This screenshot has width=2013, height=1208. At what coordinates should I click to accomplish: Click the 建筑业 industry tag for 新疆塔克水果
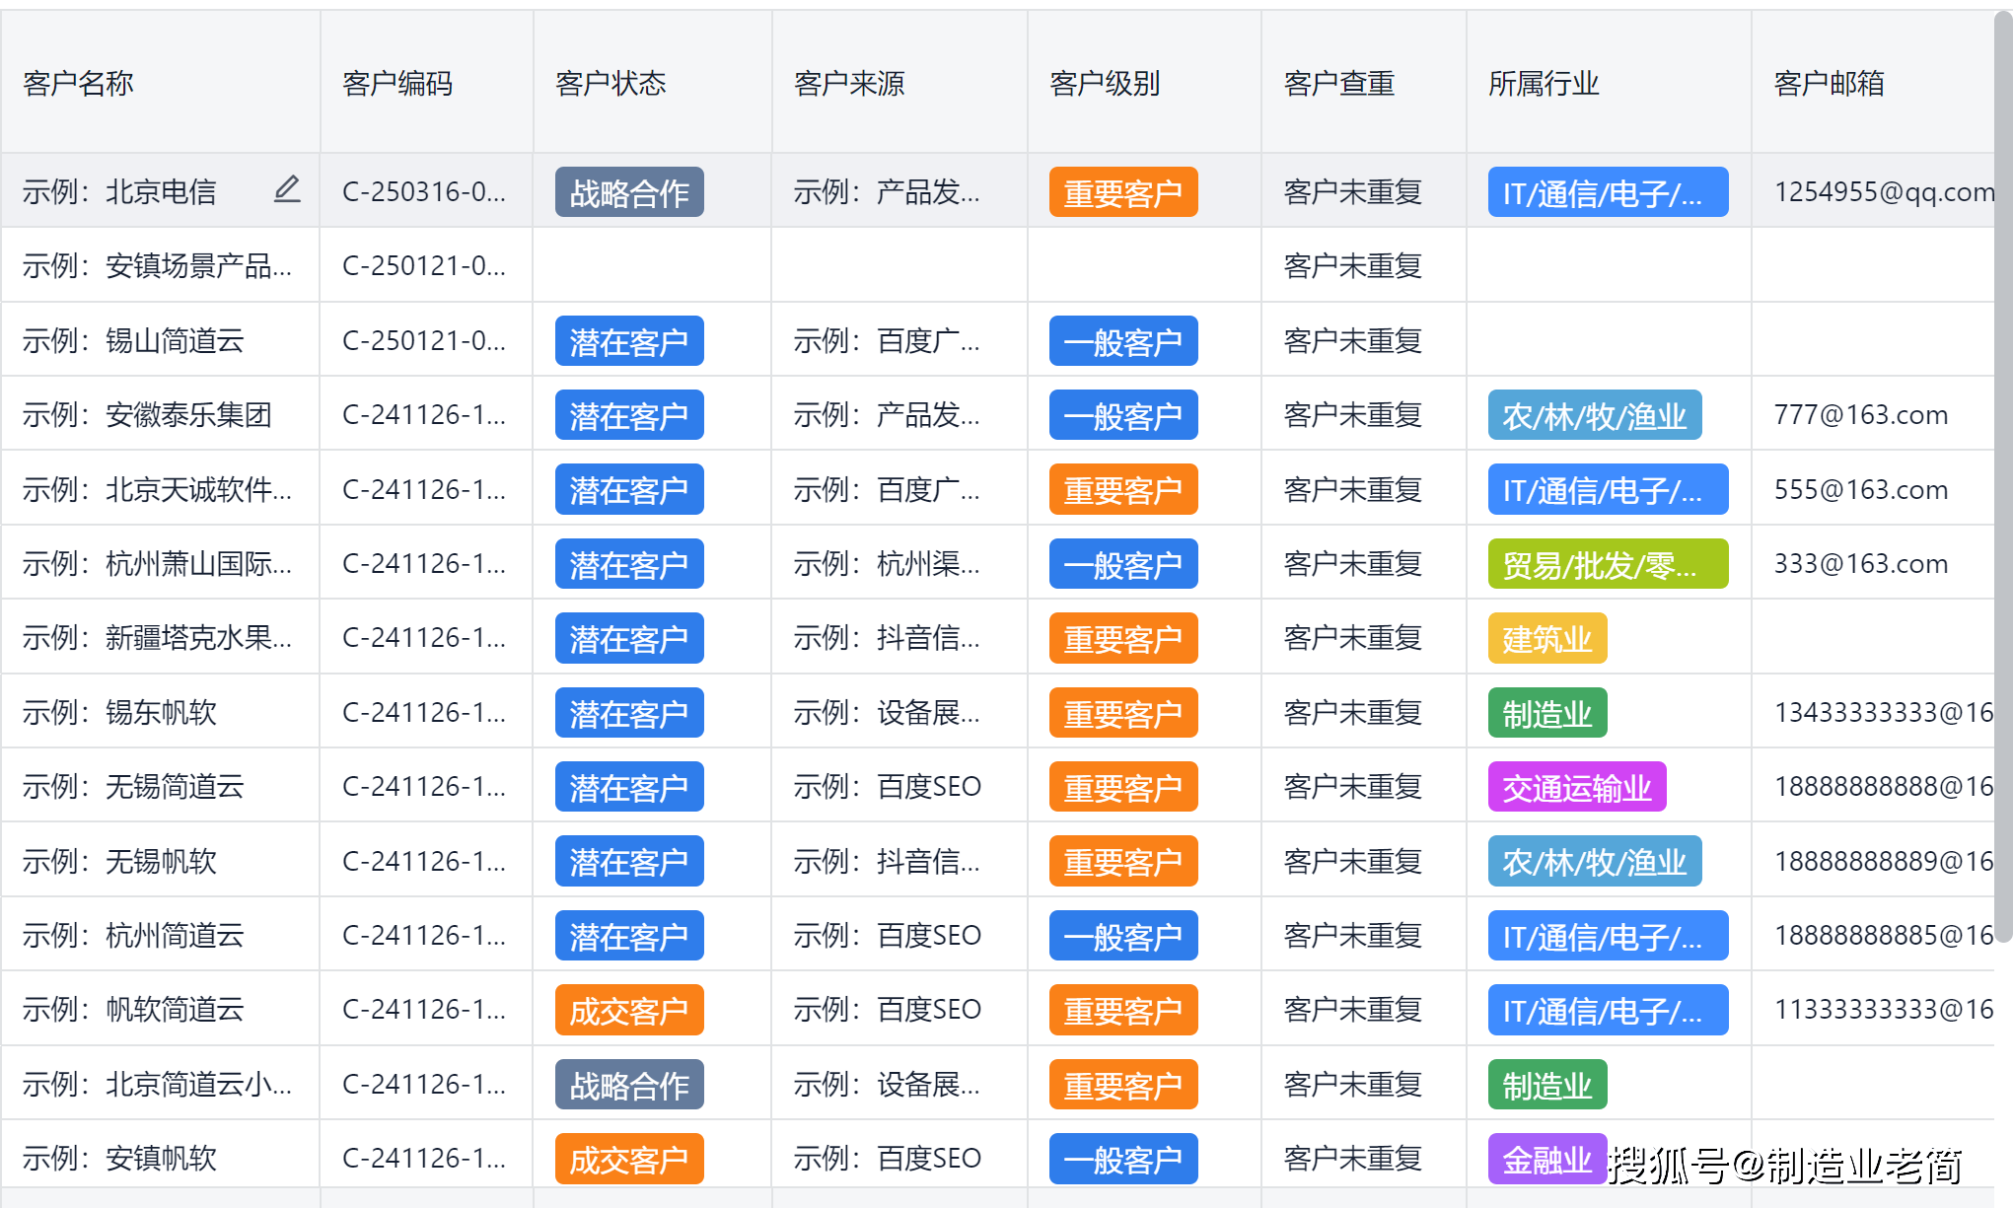point(1546,638)
